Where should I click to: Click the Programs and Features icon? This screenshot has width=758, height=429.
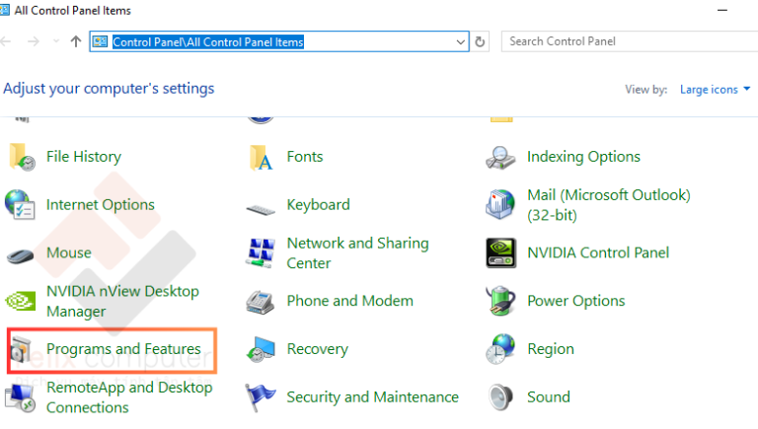click(x=21, y=349)
